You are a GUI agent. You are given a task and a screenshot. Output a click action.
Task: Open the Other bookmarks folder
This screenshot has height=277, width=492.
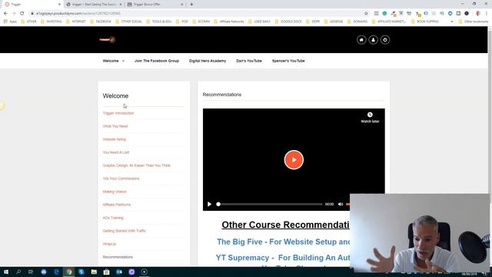point(474,22)
